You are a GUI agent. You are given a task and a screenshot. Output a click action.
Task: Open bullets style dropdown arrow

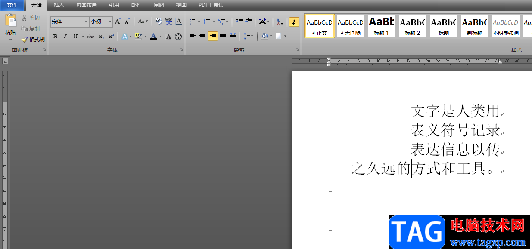199,22
